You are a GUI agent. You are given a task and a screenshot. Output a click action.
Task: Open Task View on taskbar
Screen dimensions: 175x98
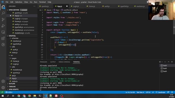point(13,96)
